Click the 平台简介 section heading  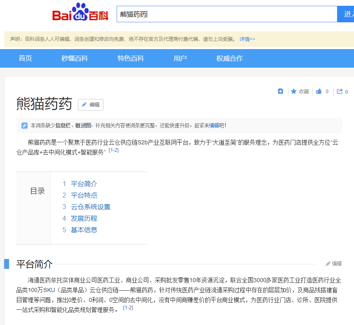pos(34,264)
